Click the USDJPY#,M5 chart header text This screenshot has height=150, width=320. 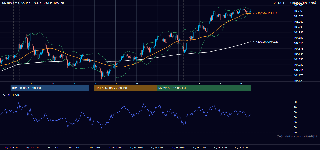pos(33,3)
